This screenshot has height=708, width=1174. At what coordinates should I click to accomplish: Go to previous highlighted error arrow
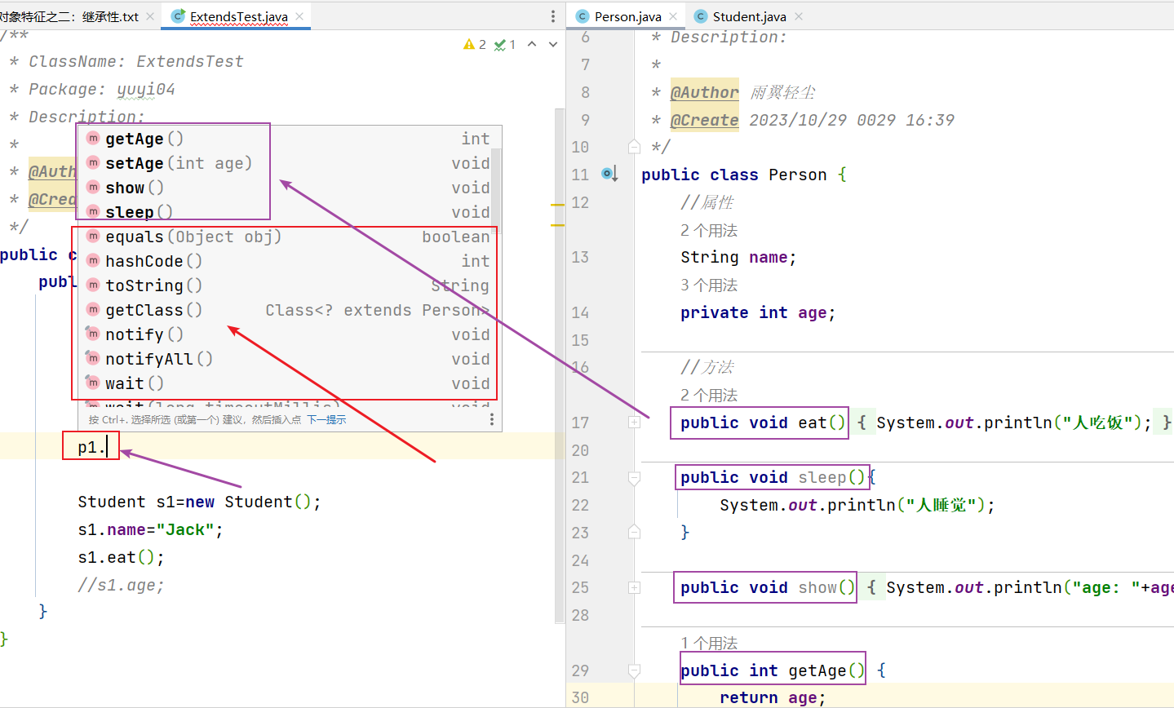(532, 44)
